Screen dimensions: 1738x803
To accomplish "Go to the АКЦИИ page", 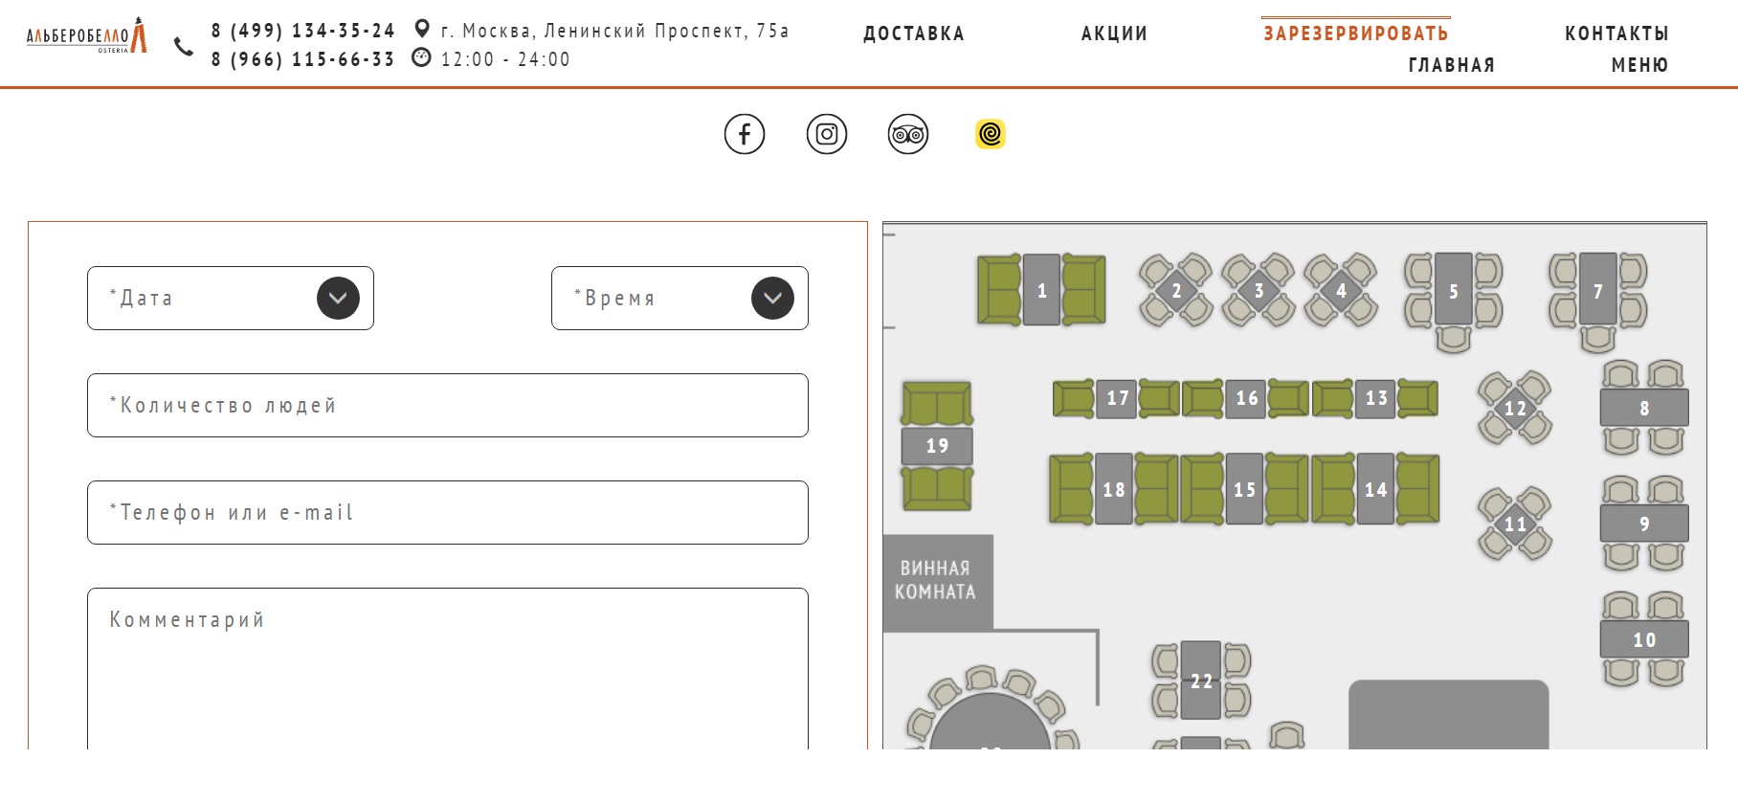I will tap(1114, 33).
